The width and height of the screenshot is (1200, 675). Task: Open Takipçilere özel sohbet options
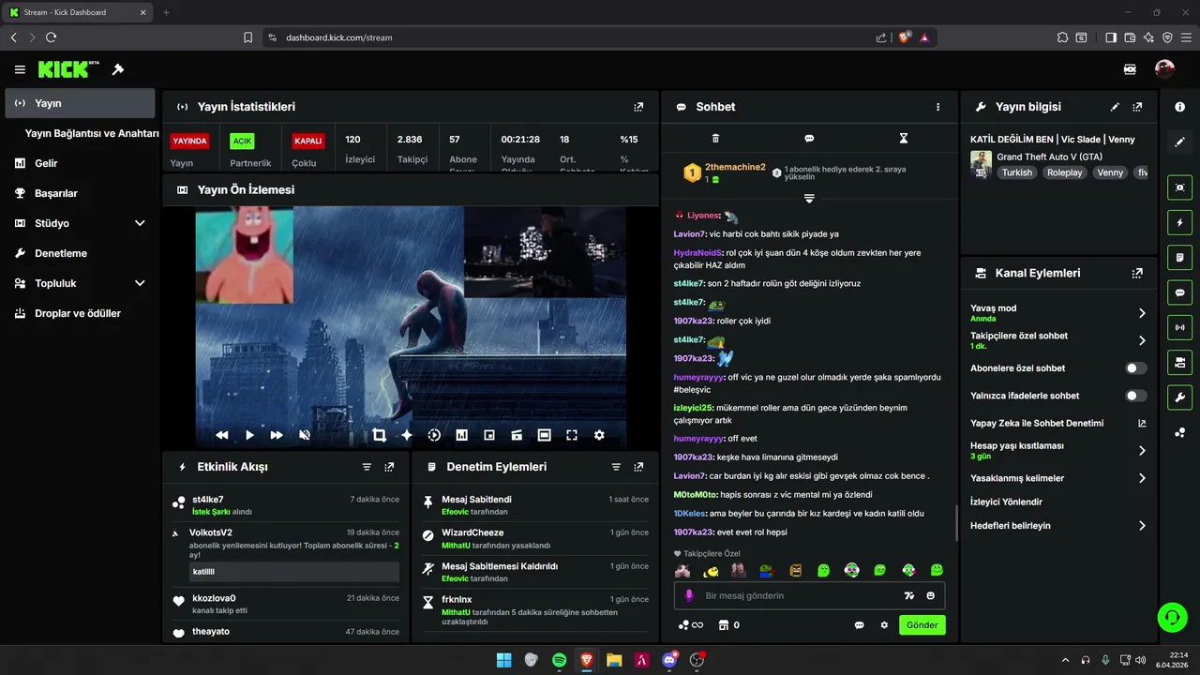coord(1142,340)
